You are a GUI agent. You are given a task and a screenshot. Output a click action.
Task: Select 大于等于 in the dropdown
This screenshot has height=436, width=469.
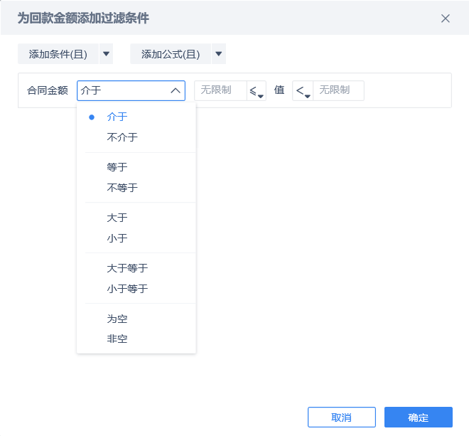tap(127, 268)
